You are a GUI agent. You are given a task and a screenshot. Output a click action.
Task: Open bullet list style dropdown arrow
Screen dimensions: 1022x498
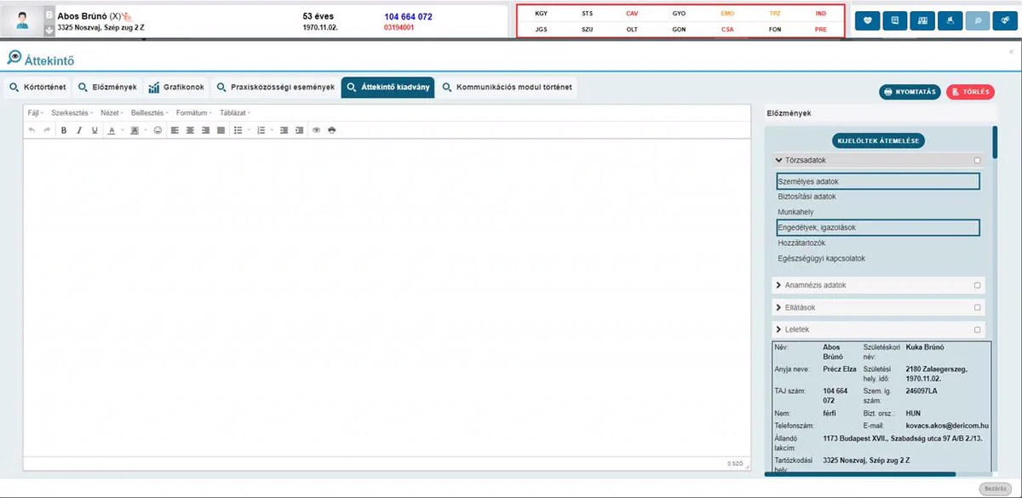click(247, 130)
